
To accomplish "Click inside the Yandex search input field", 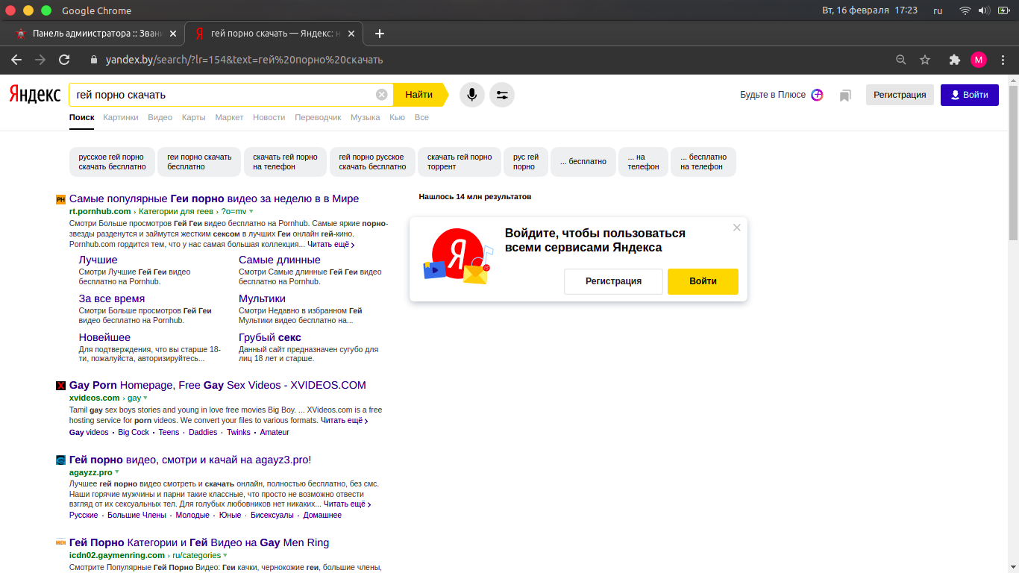I will [224, 95].
